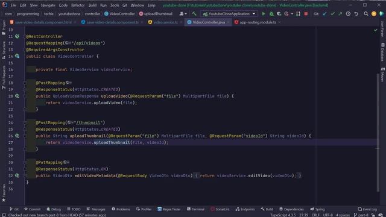Image resolution: width=386 pixels, height=217 pixels.
Task: Open the Navigate menu
Action: click(48, 5)
